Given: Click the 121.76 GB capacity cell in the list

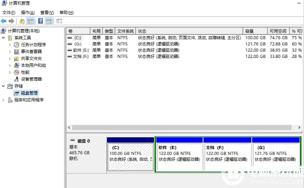Looking at the screenshot, I should coord(255,44).
